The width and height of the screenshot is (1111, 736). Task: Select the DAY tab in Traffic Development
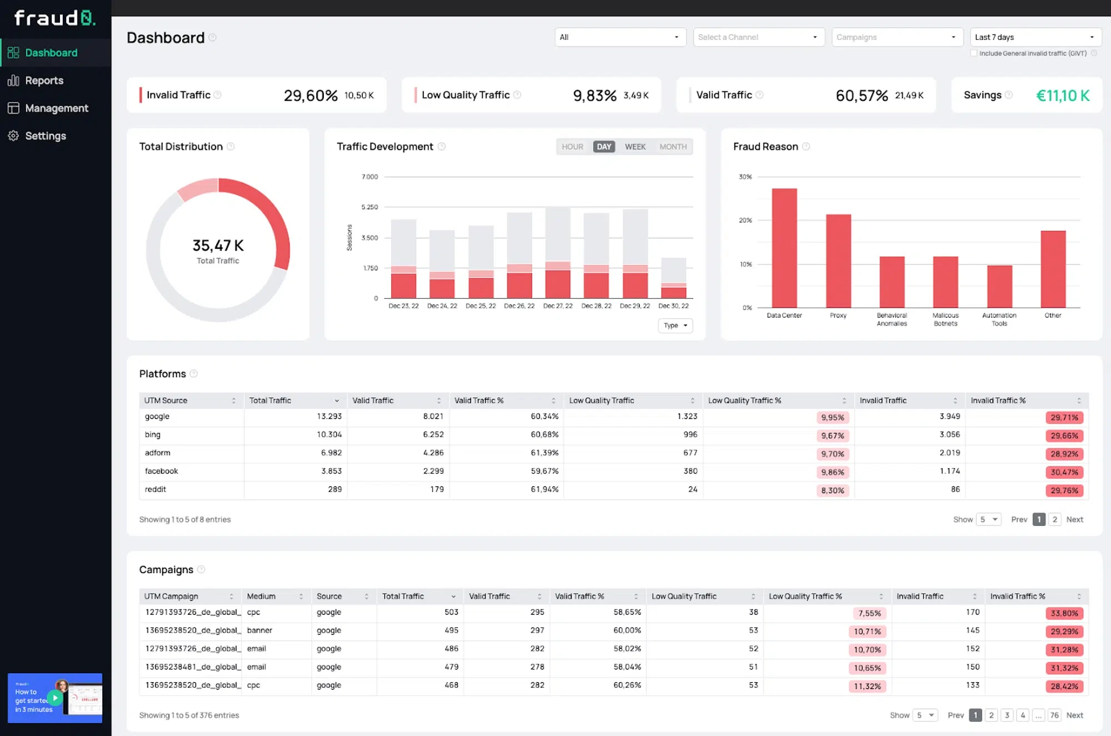tap(603, 146)
